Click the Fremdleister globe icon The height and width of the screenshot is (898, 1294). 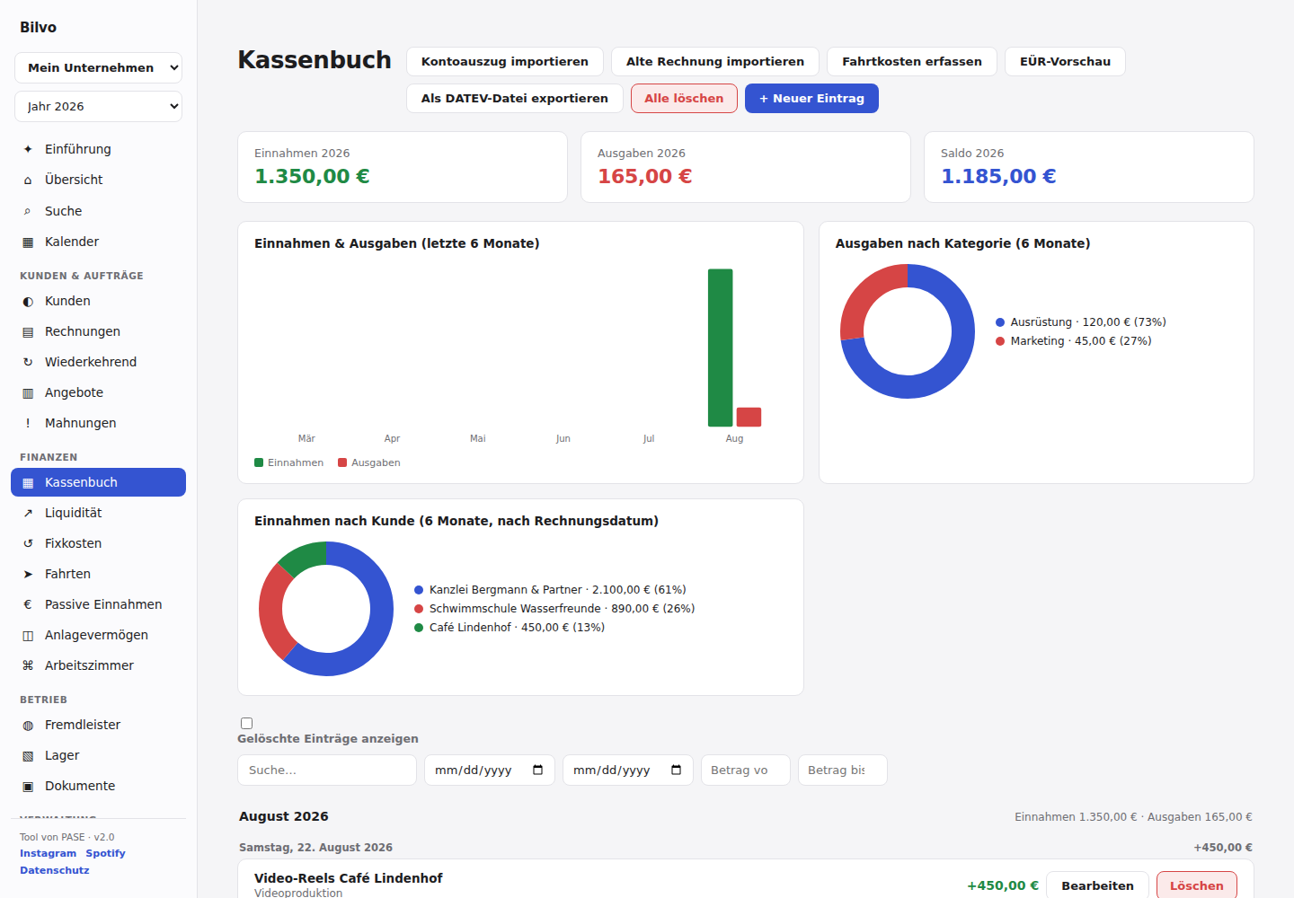28,725
